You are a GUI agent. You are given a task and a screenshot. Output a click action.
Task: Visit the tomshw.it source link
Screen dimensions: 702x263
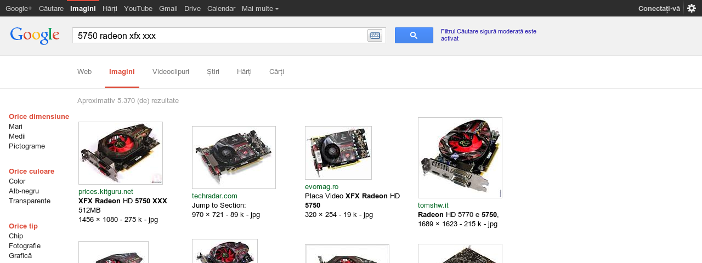tap(433, 205)
